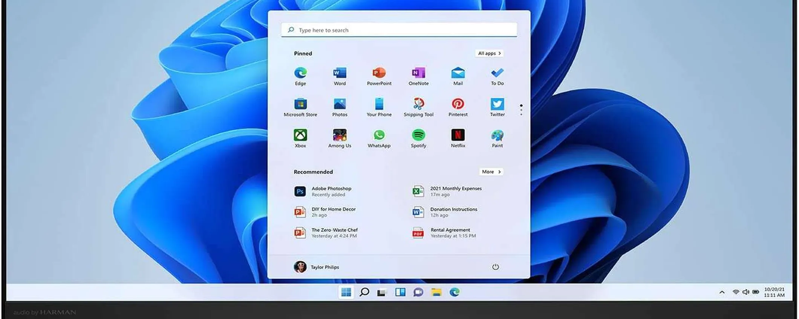The height and width of the screenshot is (319, 799).
Task: Open the Paint app
Action: [497, 138]
